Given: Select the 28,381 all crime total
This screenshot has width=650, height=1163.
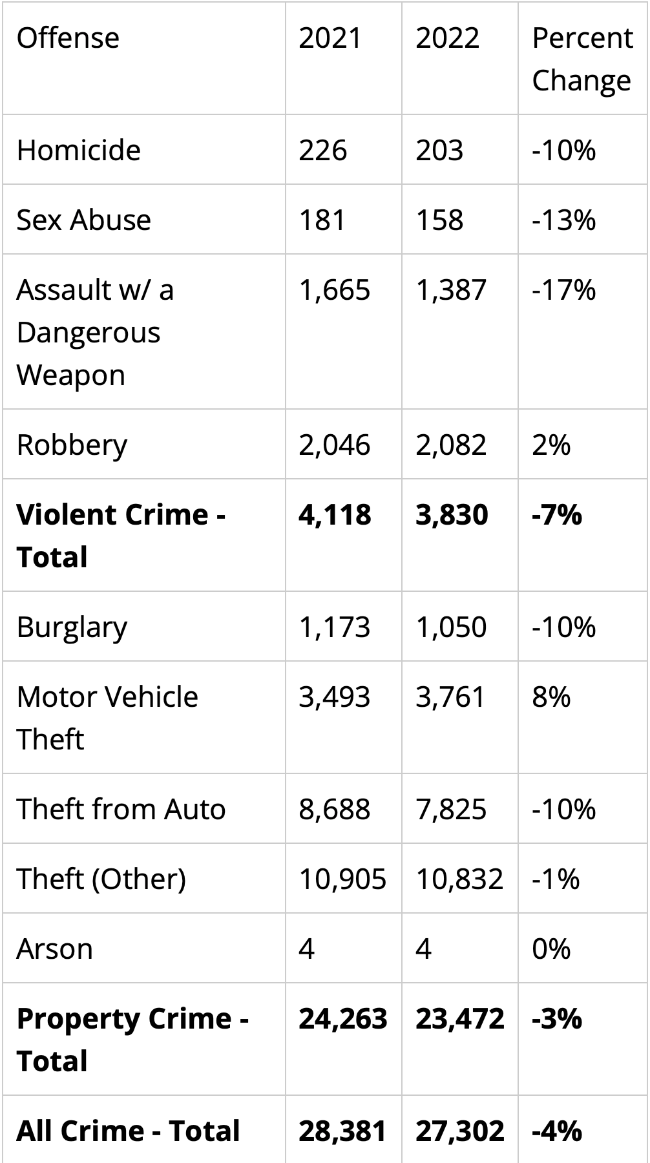Looking at the screenshot, I should click(x=342, y=1131).
